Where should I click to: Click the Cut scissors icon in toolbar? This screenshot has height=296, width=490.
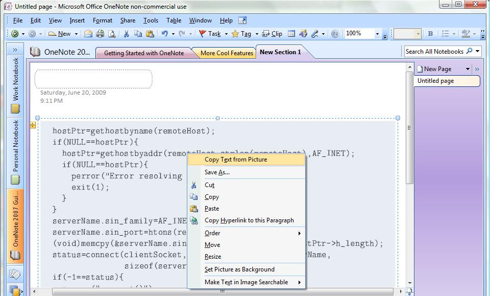[x=126, y=34]
